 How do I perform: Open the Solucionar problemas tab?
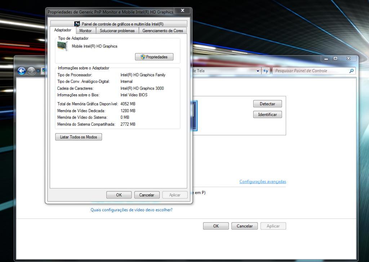coord(117,31)
